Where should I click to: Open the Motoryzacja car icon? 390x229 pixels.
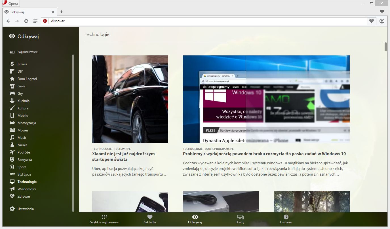coord(12,123)
